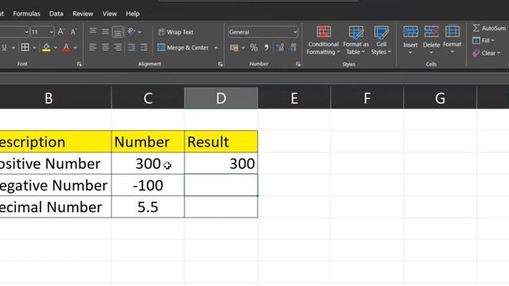Open Format as Table gallery
Viewport: 509px width, 286px height.
click(x=356, y=41)
